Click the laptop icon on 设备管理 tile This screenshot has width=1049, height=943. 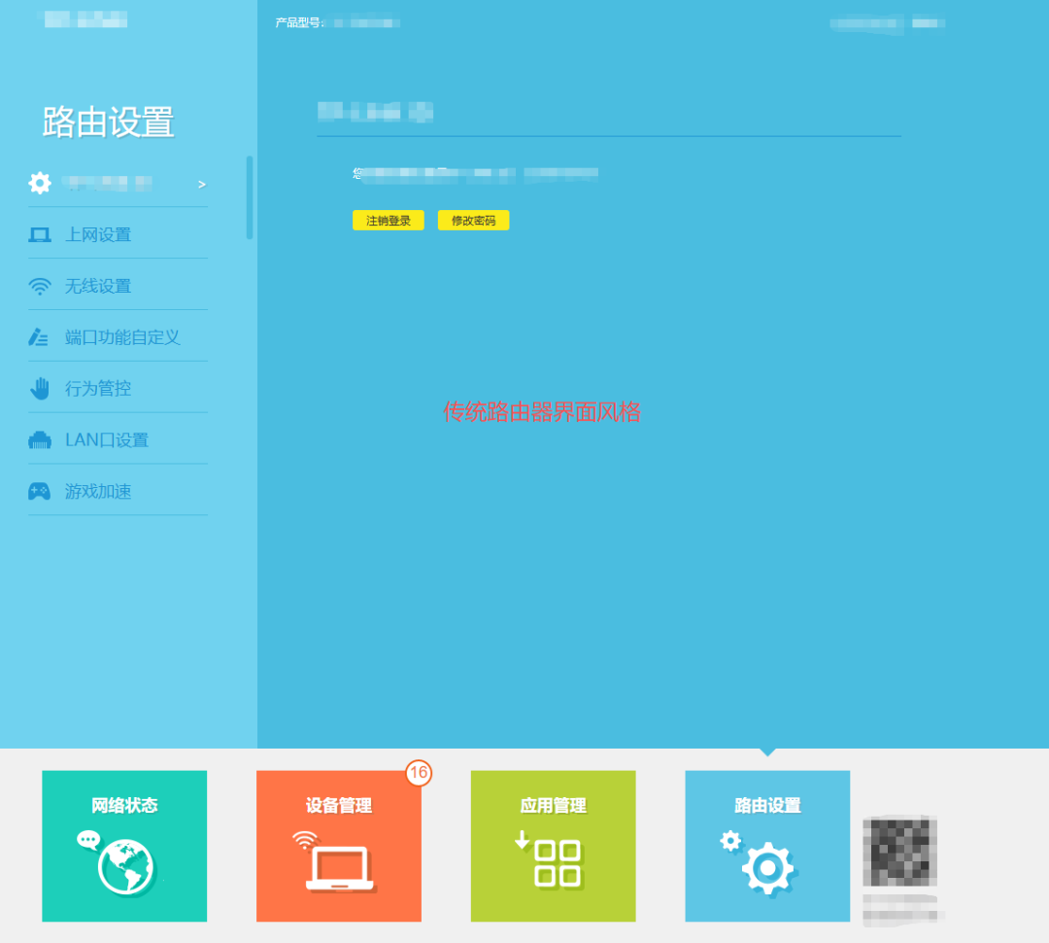pos(339,869)
